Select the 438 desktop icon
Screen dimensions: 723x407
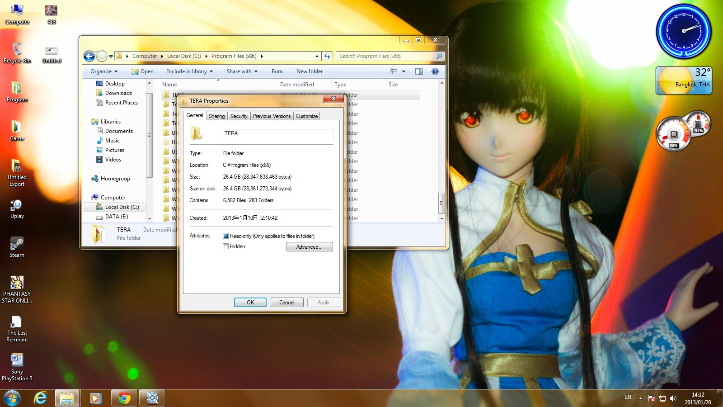[51, 14]
